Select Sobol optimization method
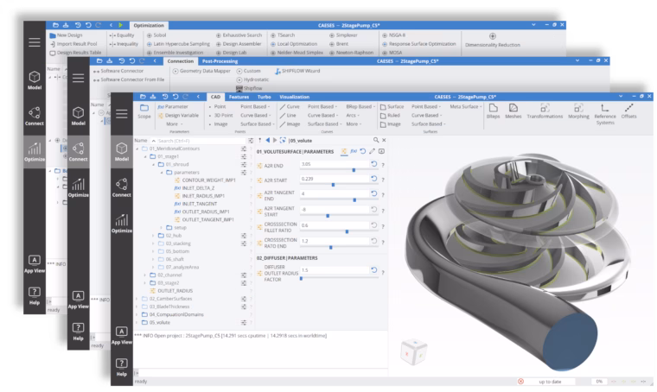Viewport: 657px width, 392px height. tap(156, 35)
